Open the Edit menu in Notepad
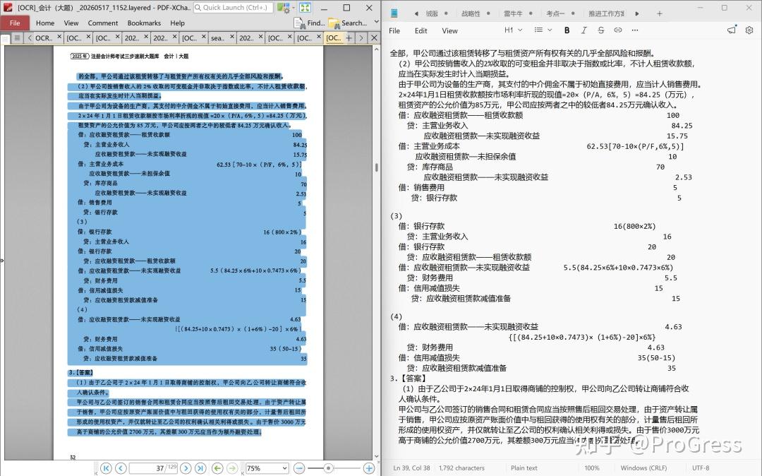Screen dimensions: 762x476 pos(421,30)
